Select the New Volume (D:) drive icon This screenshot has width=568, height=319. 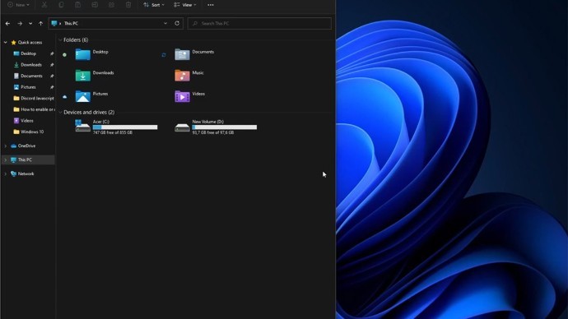click(x=182, y=127)
